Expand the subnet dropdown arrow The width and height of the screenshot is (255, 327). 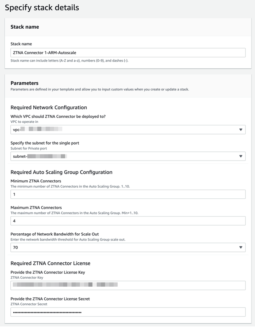240,156
